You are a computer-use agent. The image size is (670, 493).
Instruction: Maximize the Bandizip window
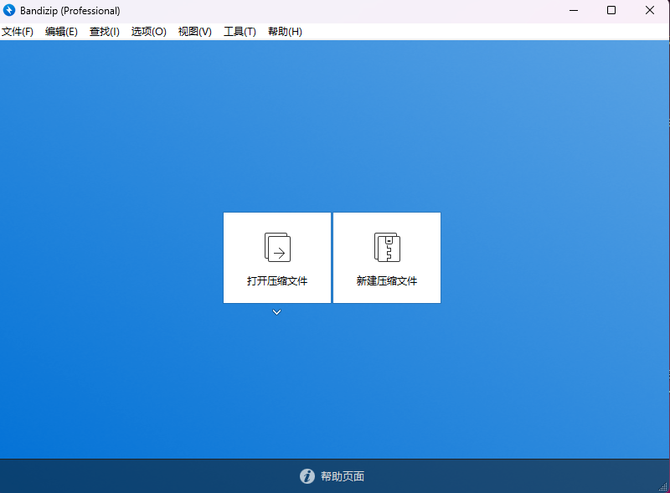[611, 10]
